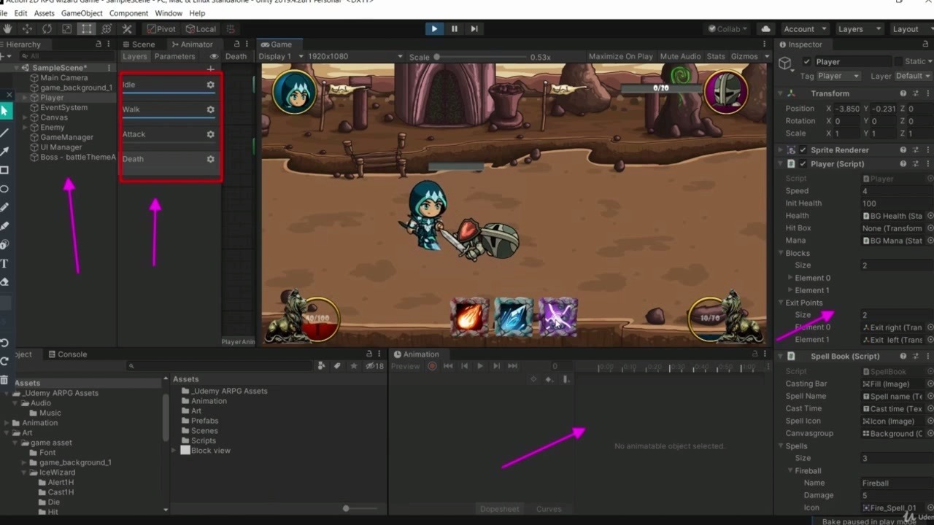Click the Play button
The width and height of the screenshot is (934, 525).
point(434,28)
